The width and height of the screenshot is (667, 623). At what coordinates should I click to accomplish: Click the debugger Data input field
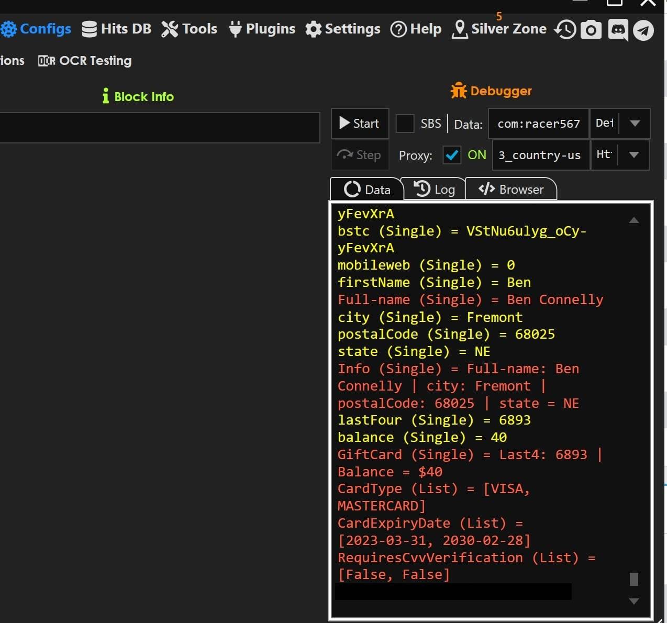click(x=538, y=124)
